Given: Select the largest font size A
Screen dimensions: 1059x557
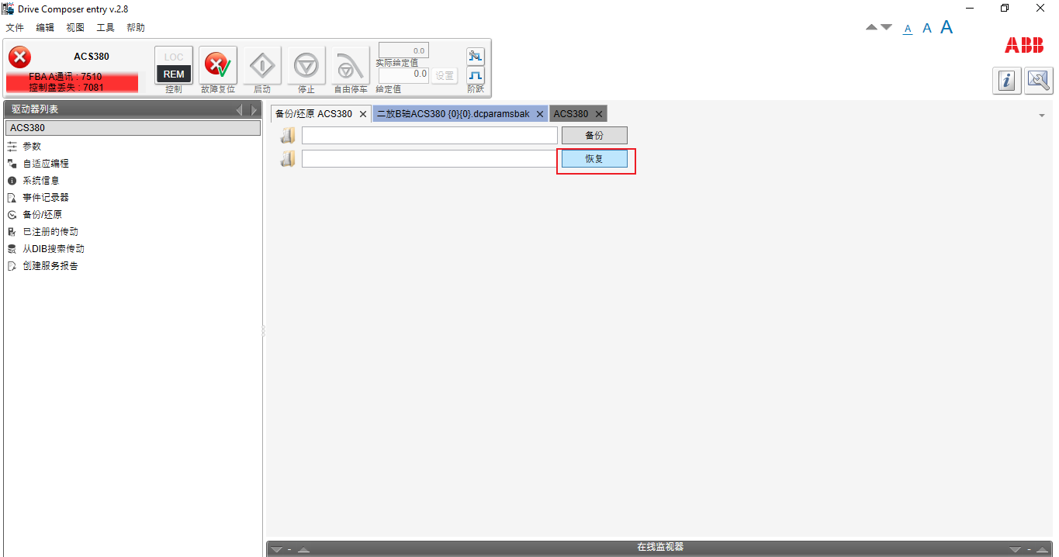Looking at the screenshot, I should click(947, 27).
